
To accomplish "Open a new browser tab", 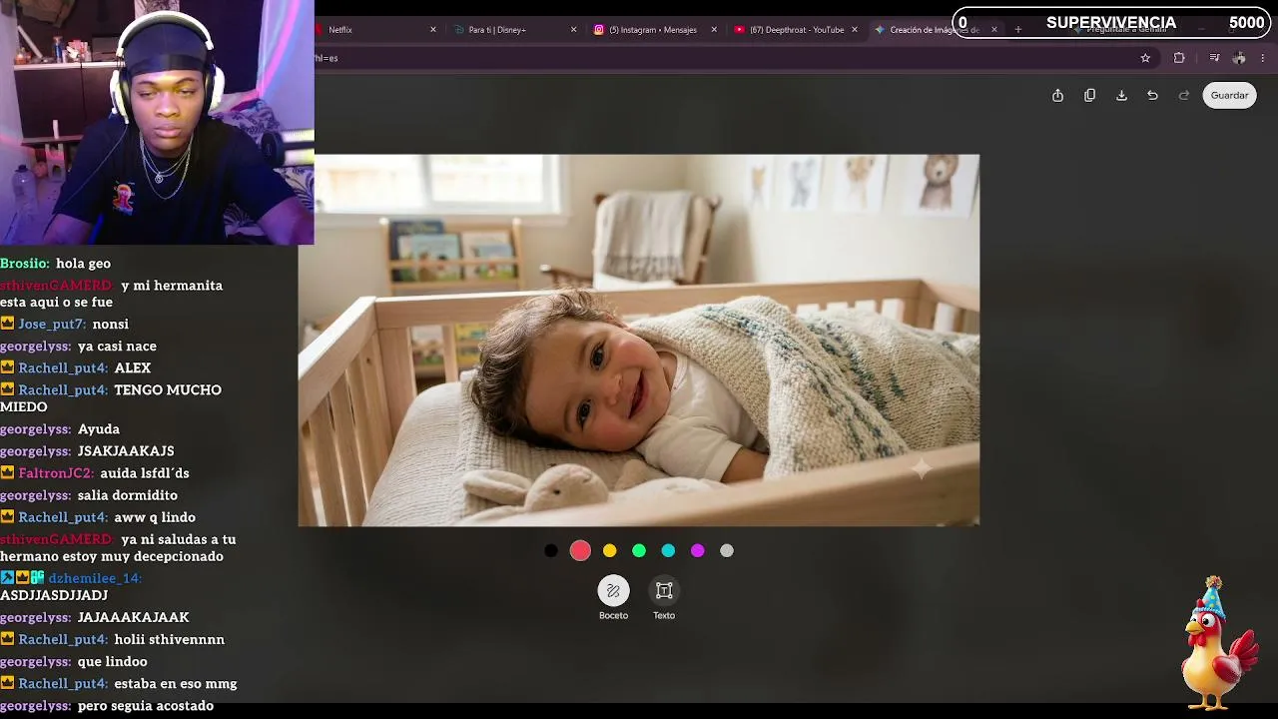I will pos(1018,30).
